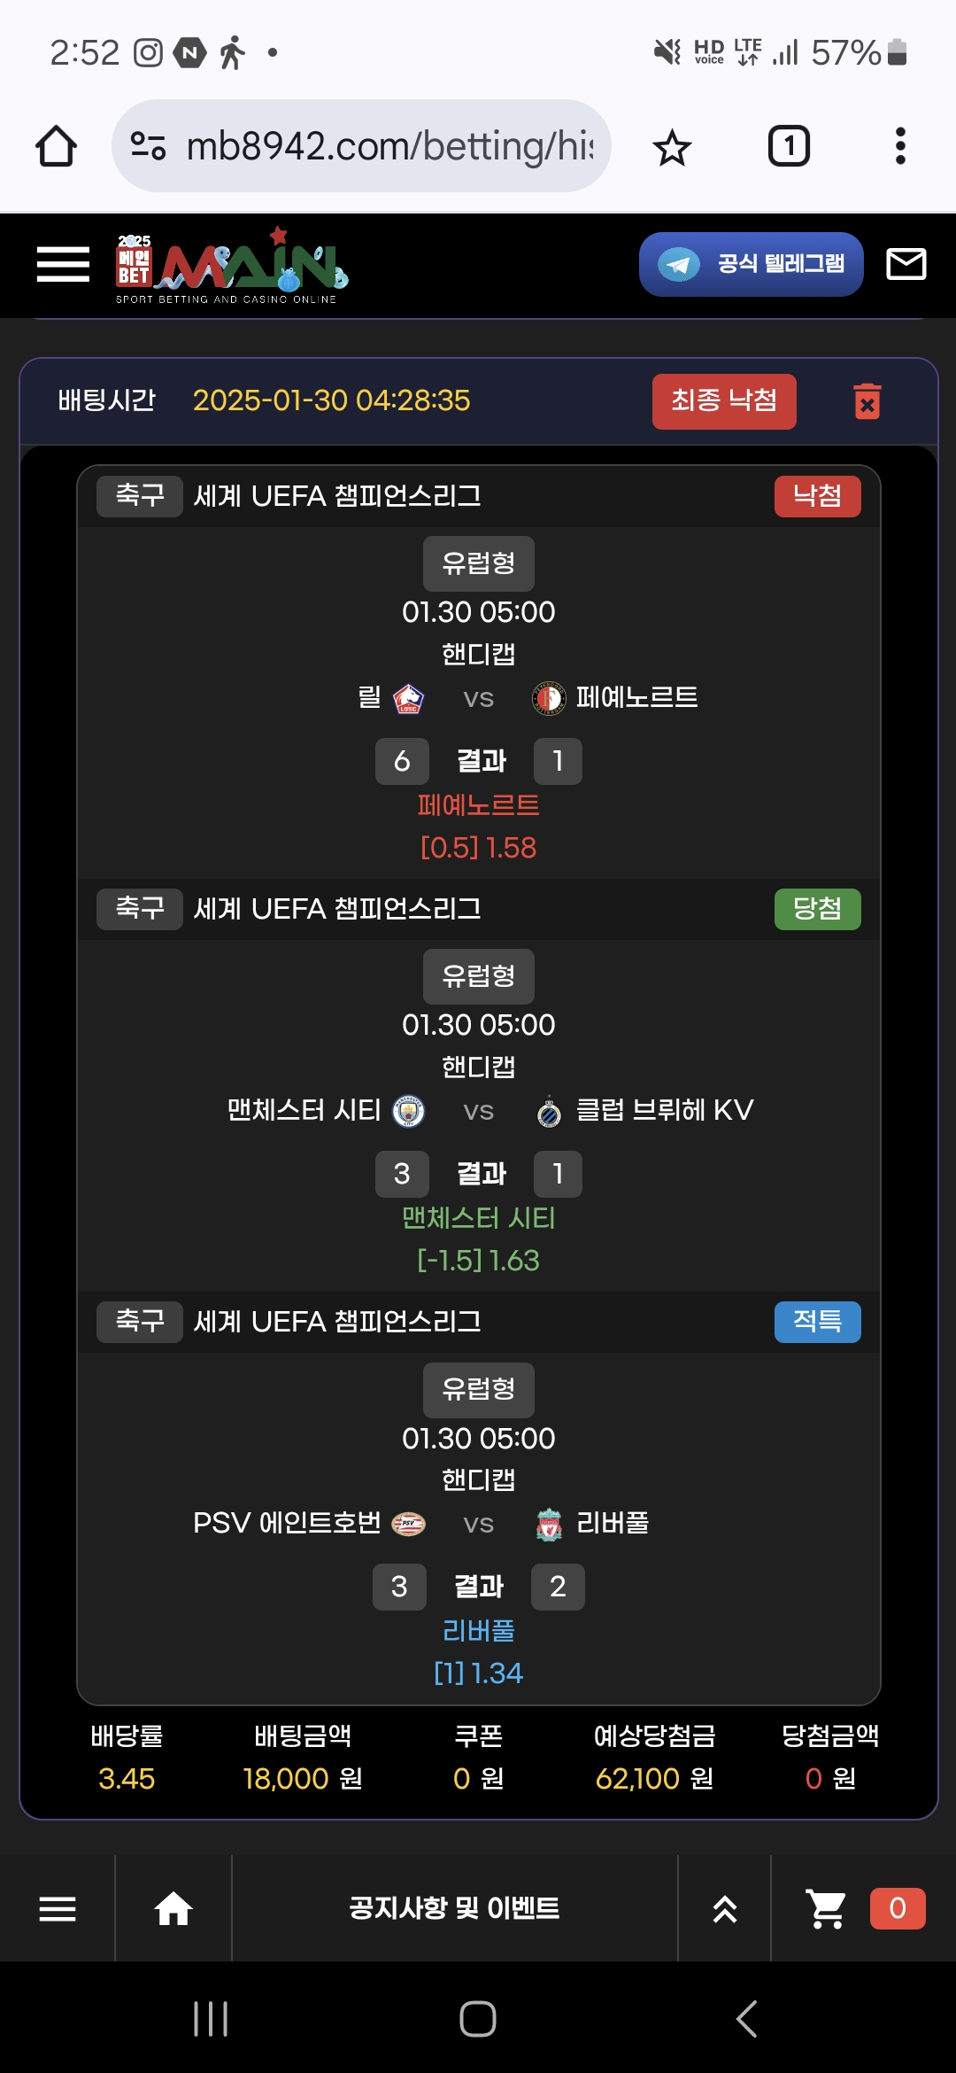Open Chrome three-dot overflow menu
The image size is (956, 2073).
click(900, 146)
